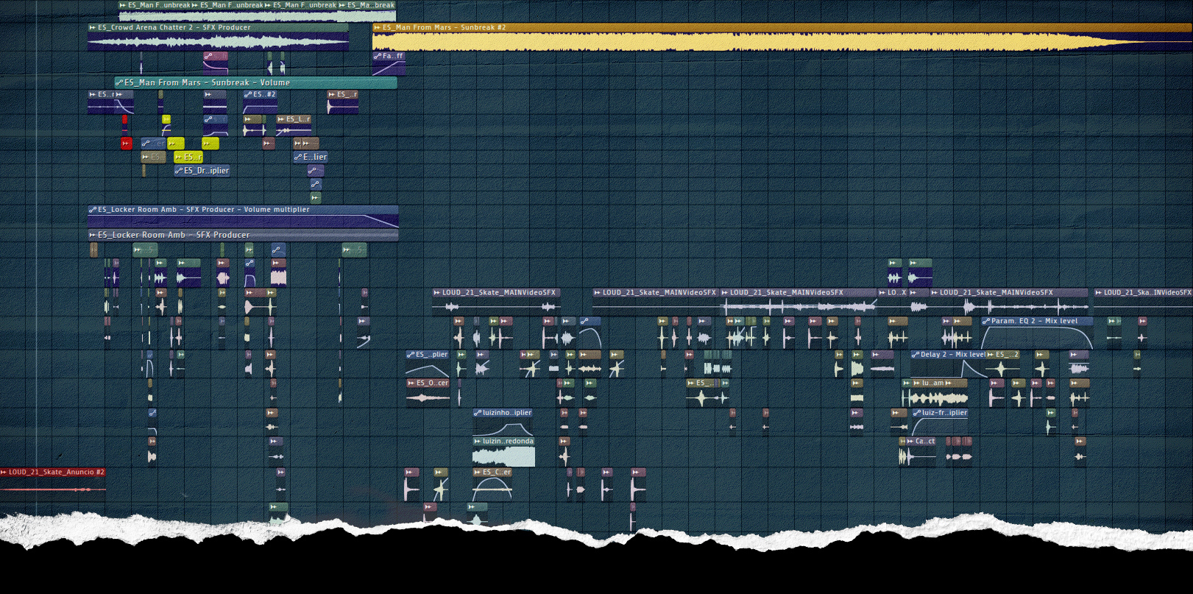Select the first LOUD_21_Skate_MAINVideoSFX clip
This screenshot has height=594, width=1193.
pyautogui.click(x=497, y=302)
